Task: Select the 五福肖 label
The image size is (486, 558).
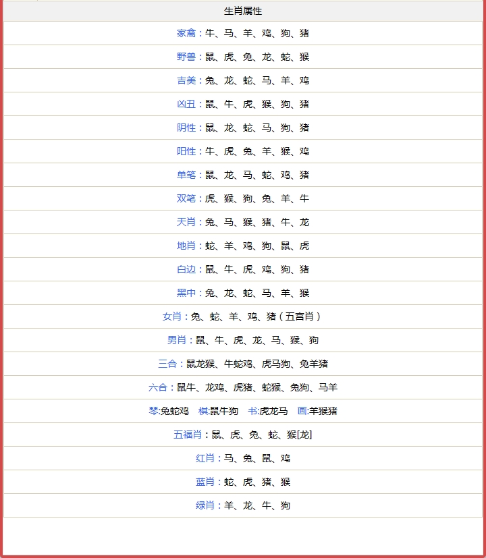Action: pos(188,435)
